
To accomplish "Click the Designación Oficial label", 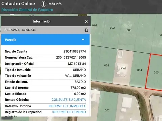I will coord(19,64).
